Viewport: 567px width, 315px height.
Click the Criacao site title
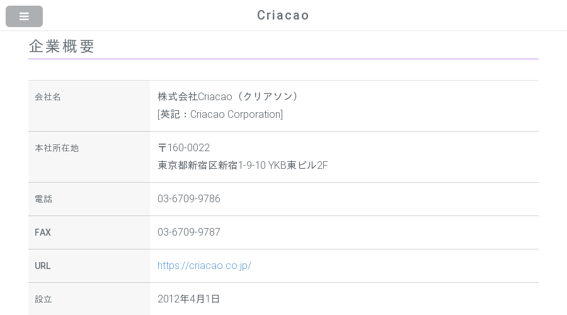click(x=283, y=15)
